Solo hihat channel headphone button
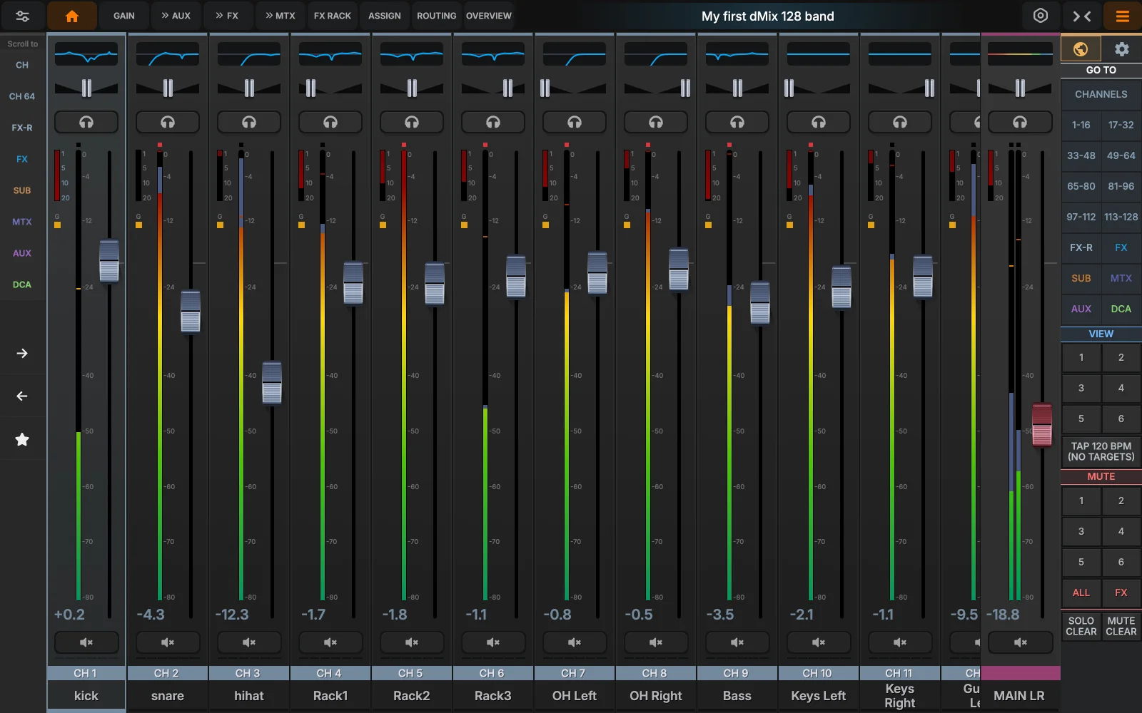 coord(249,122)
